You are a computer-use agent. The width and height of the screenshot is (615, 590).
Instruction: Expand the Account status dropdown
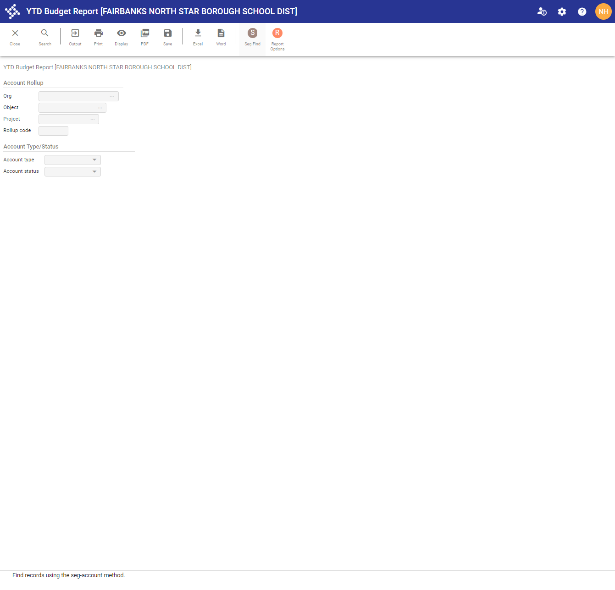(94, 171)
